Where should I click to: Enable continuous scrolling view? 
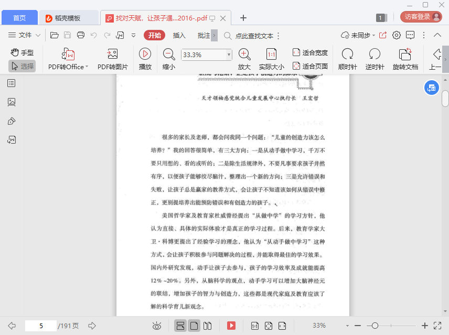coord(180,326)
